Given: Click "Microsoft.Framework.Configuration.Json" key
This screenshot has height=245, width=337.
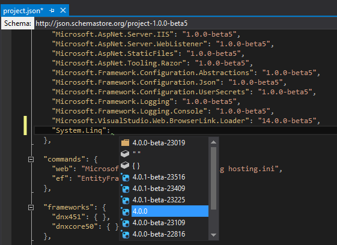Looking at the screenshot, I should tap(136, 82).
